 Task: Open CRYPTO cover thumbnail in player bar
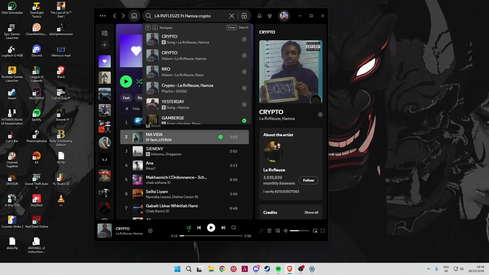coord(105,231)
